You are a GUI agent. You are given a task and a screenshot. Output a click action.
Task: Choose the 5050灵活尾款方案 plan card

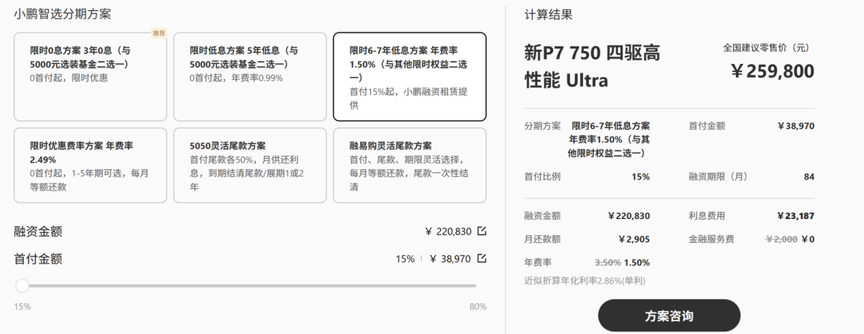click(249, 165)
